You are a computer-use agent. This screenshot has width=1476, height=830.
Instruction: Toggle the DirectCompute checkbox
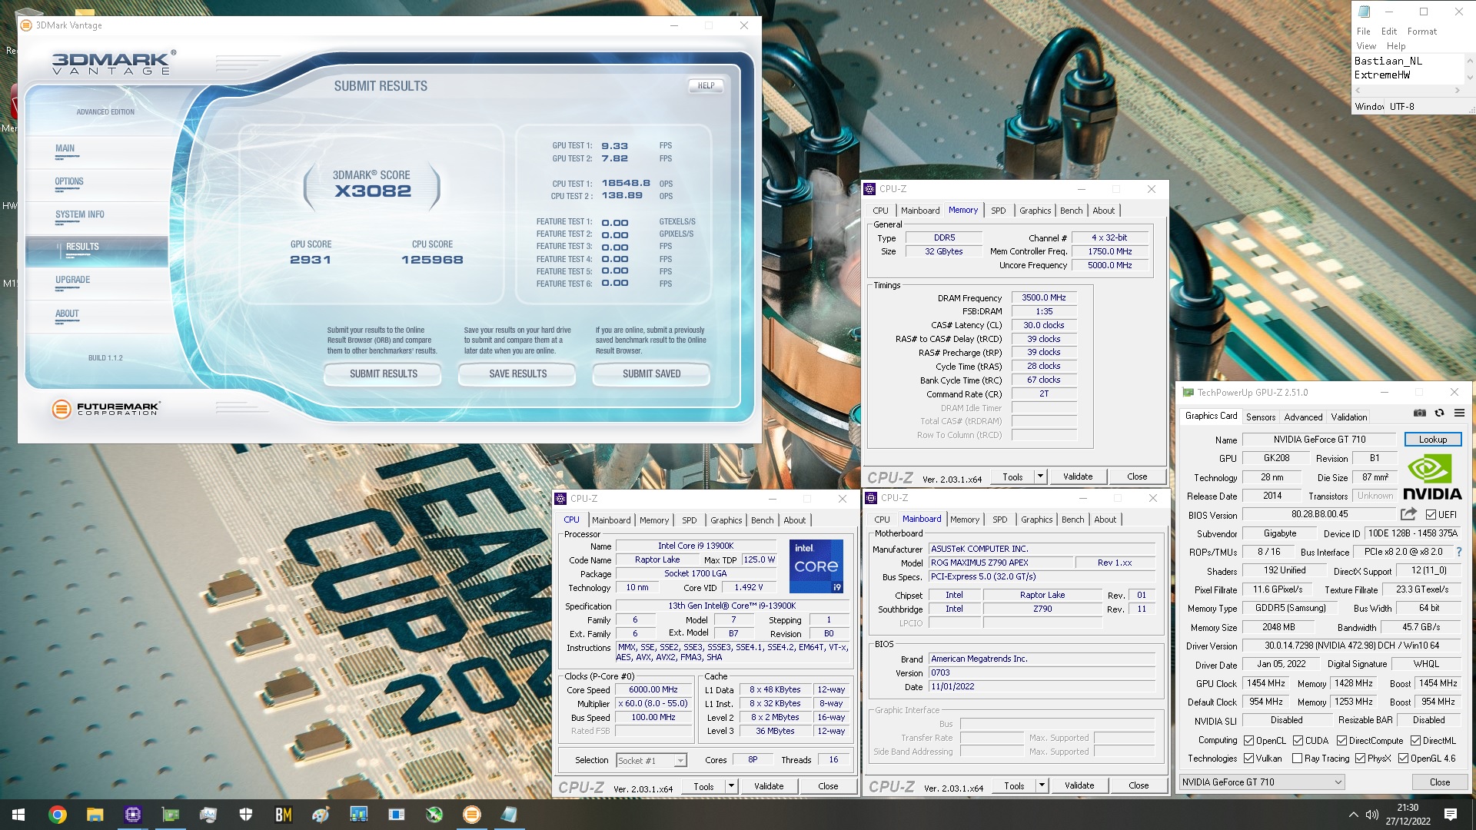[x=1341, y=741]
